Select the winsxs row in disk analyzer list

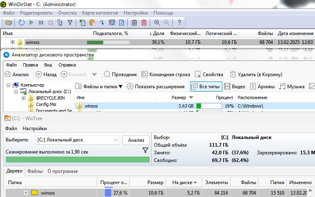tap(195, 106)
